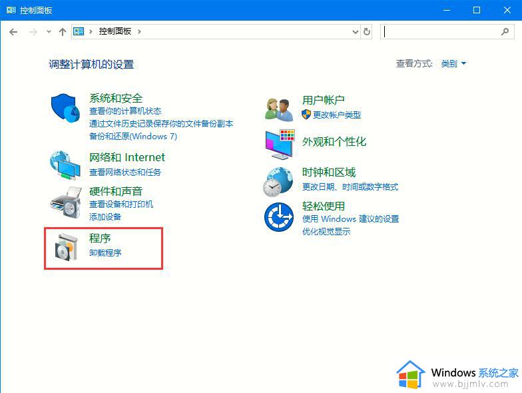
Task: Refresh the Control Panel view
Action: pos(366,32)
